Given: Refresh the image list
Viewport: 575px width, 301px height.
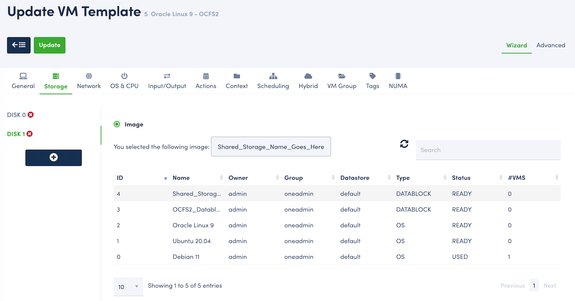Looking at the screenshot, I should 404,144.
